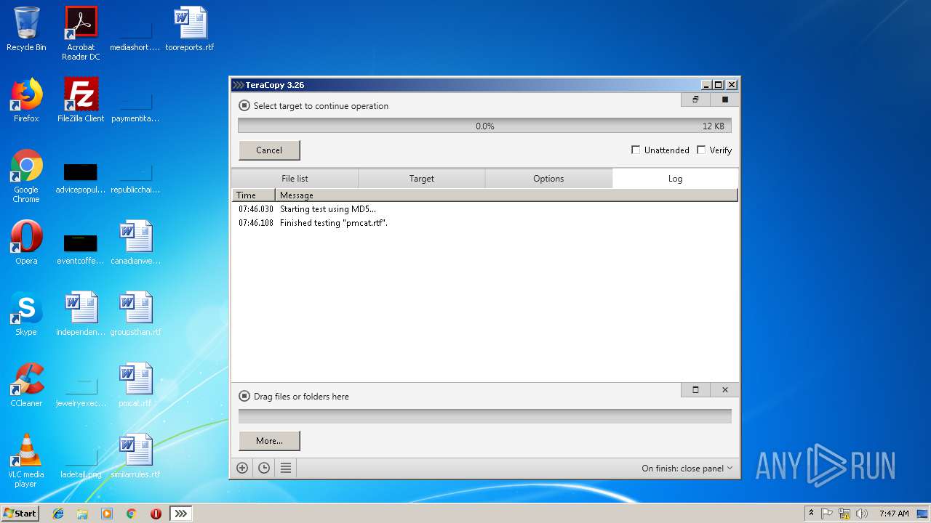Select pmcat.rtf desktop file
The image size is (931, 523).
pyautogui.click(x=135, y=385)
